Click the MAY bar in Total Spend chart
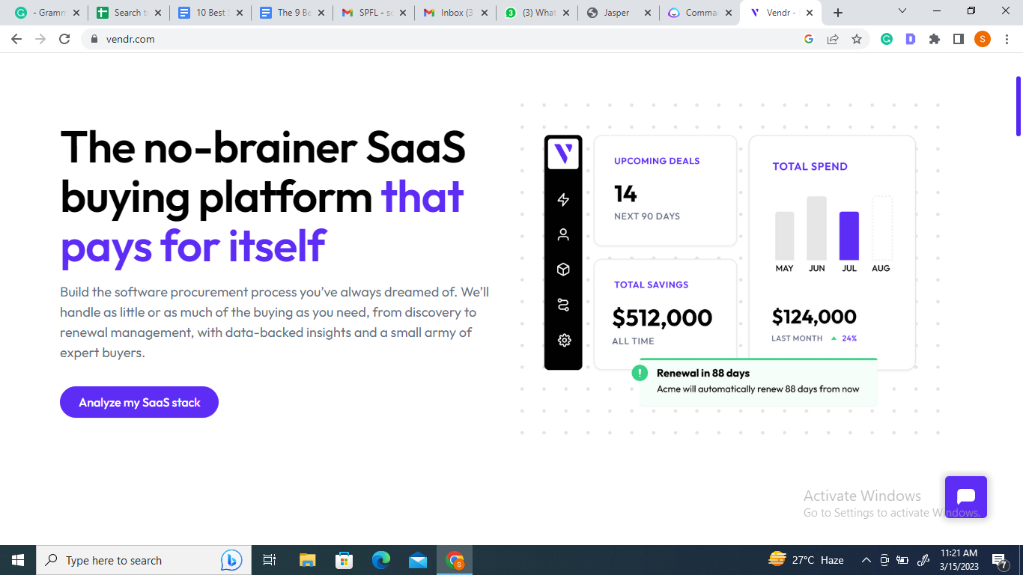1023x575 pixels. coord(784,236)
